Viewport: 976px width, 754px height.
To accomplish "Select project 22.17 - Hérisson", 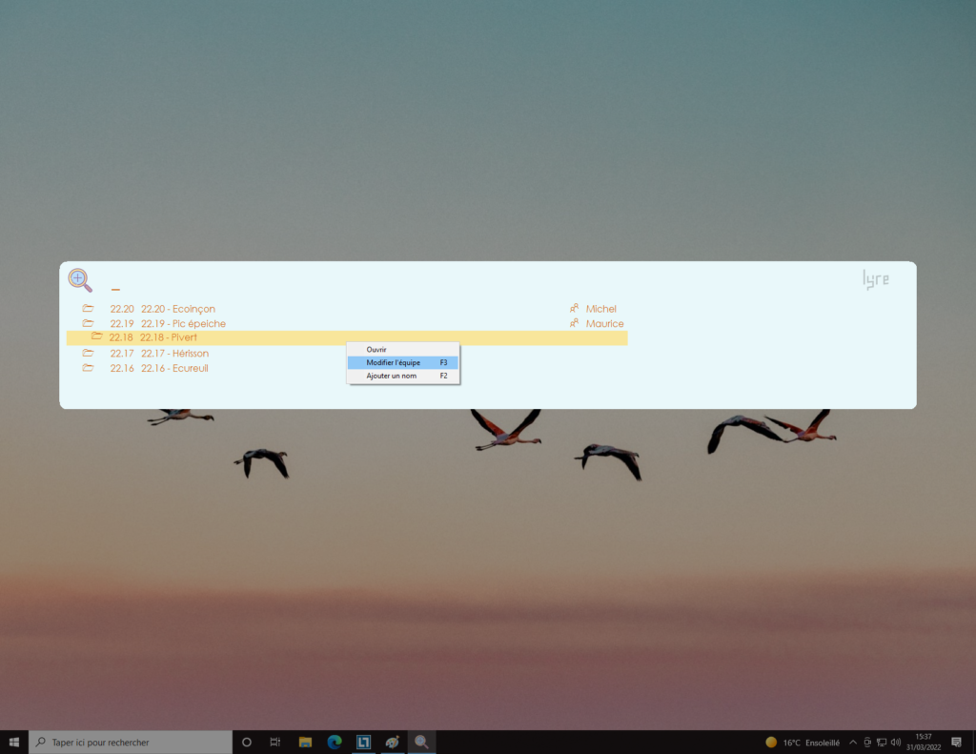I will tap(175, 354).
